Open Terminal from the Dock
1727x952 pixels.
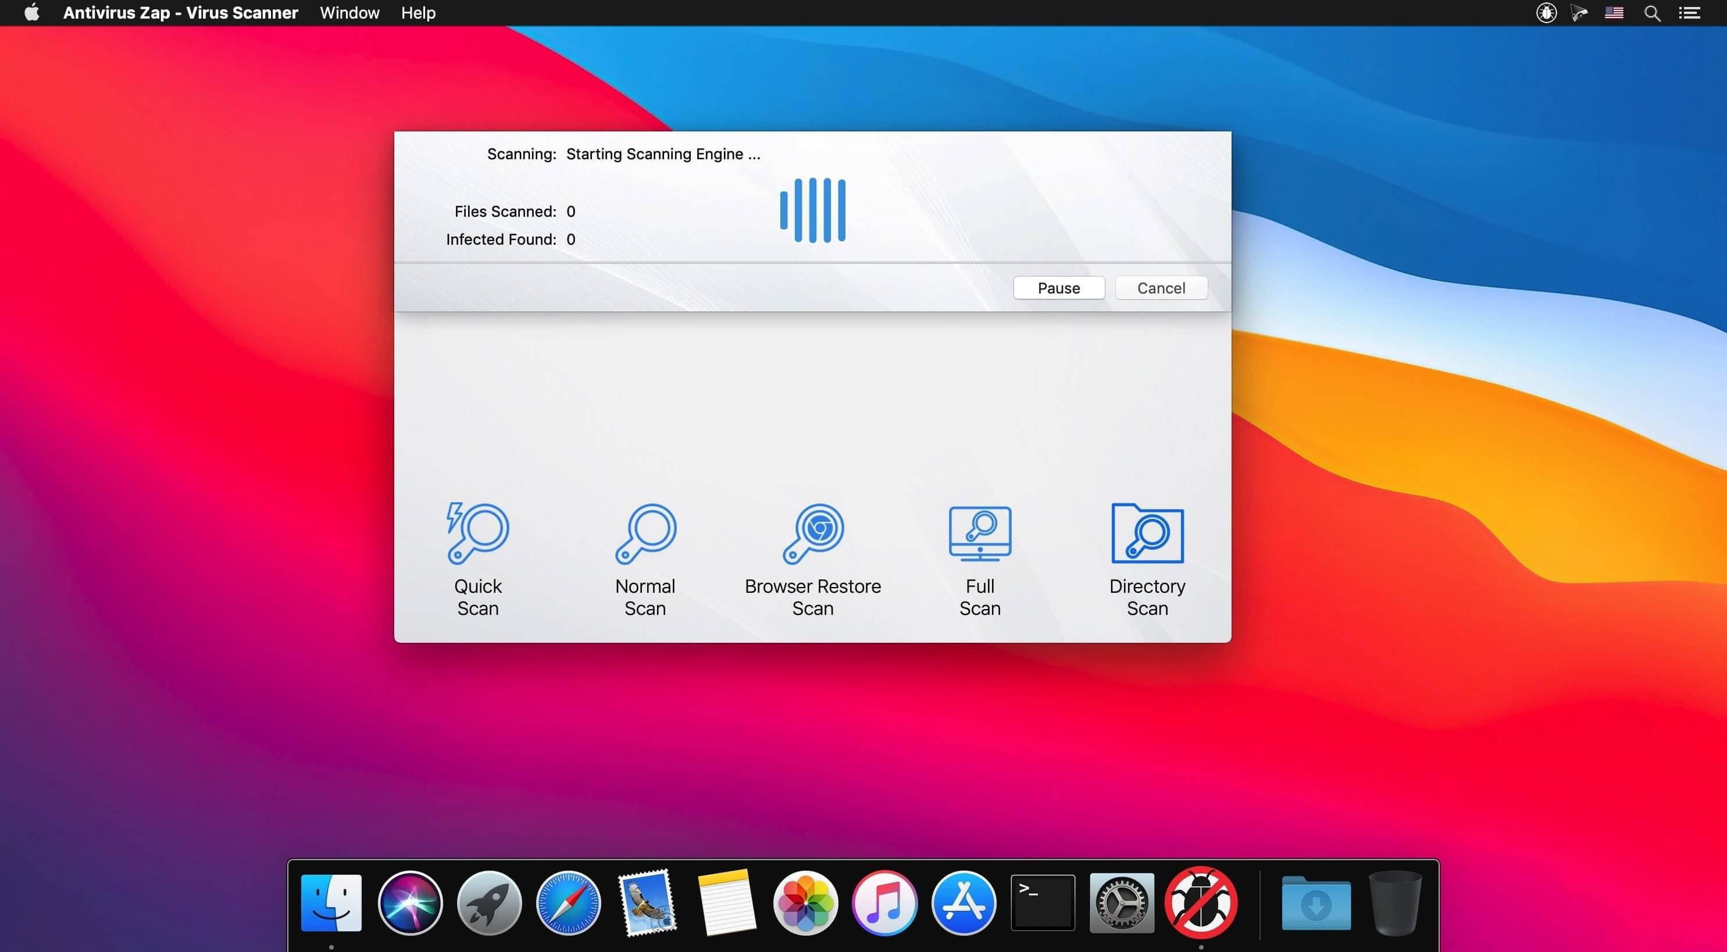coord(1043,903)
